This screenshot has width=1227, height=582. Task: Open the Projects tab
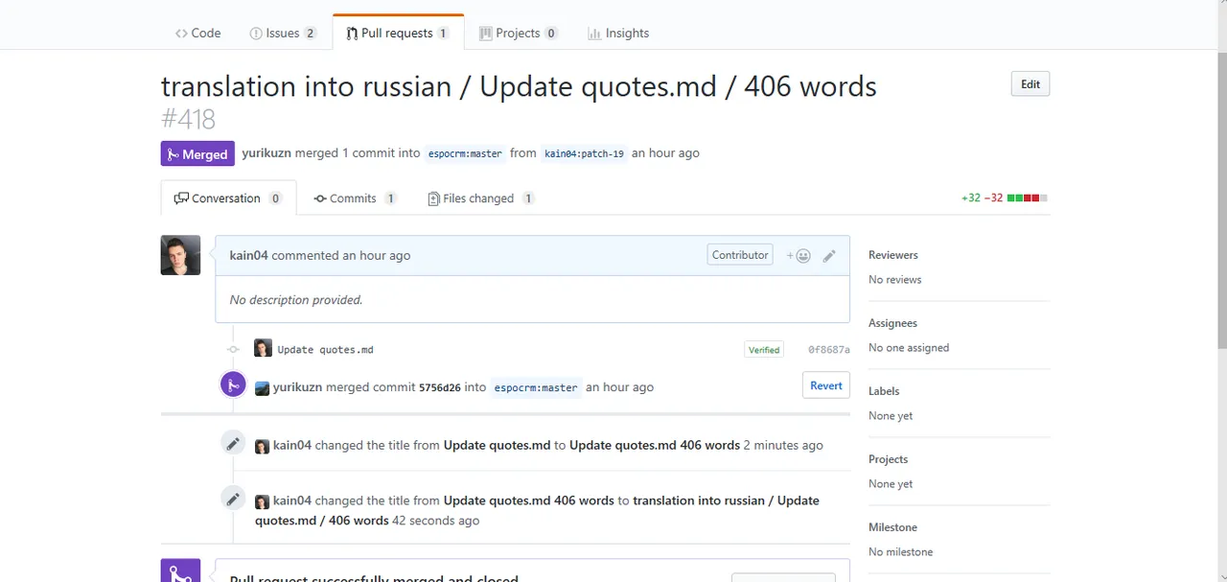(x=518, y=33)
